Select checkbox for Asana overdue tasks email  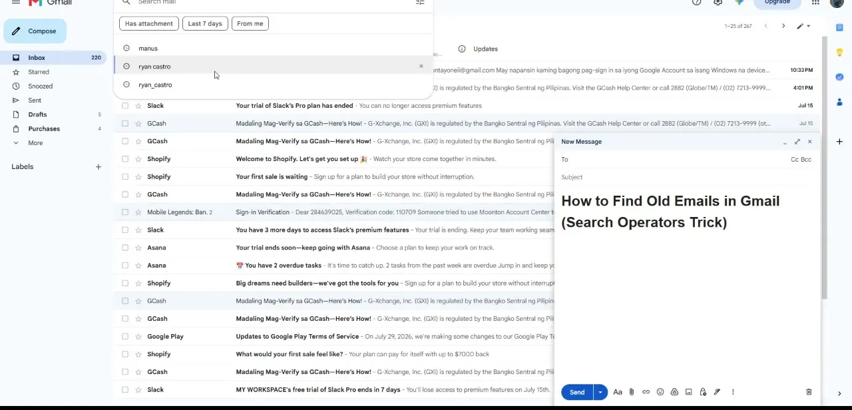pos(124,266)
